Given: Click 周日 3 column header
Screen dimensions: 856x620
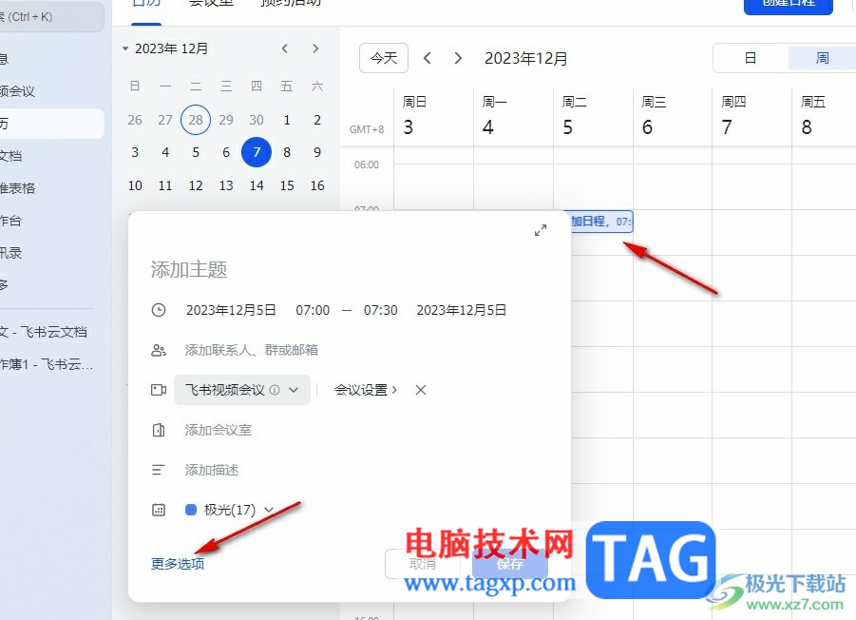Looking at the screenshot, I should [433, 116].
